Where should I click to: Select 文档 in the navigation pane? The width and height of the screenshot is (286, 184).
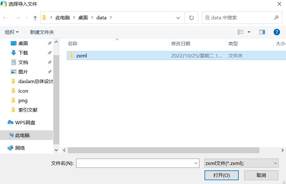coord(23,62)
